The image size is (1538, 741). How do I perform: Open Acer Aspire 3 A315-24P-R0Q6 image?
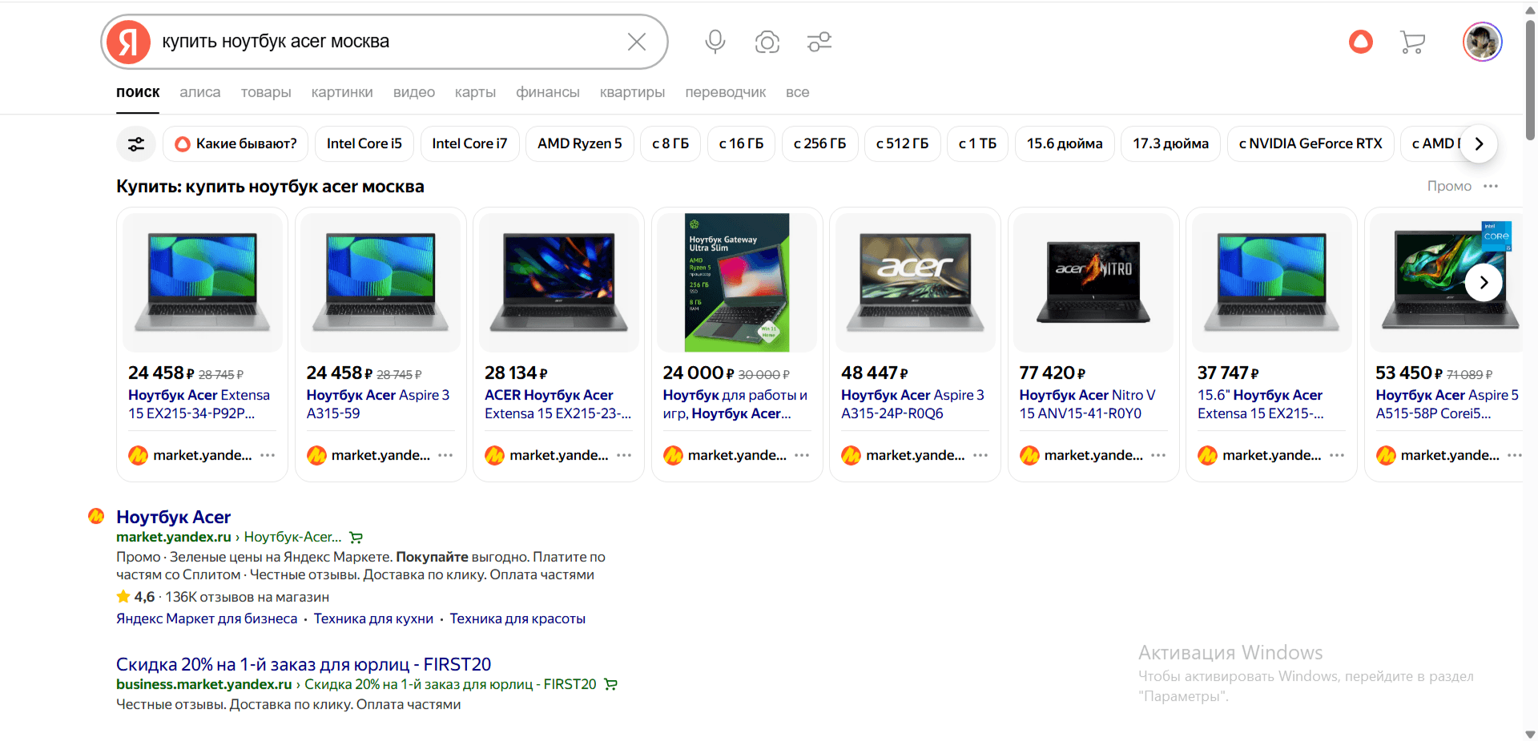(x=916, y=282)
